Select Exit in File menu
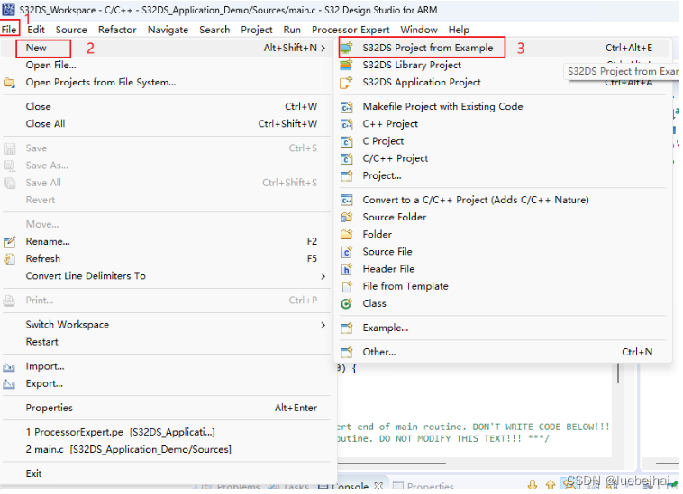683x494 pixels. 166,474
